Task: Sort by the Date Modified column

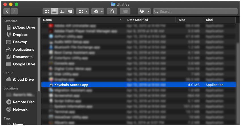Action: [138, 20]
